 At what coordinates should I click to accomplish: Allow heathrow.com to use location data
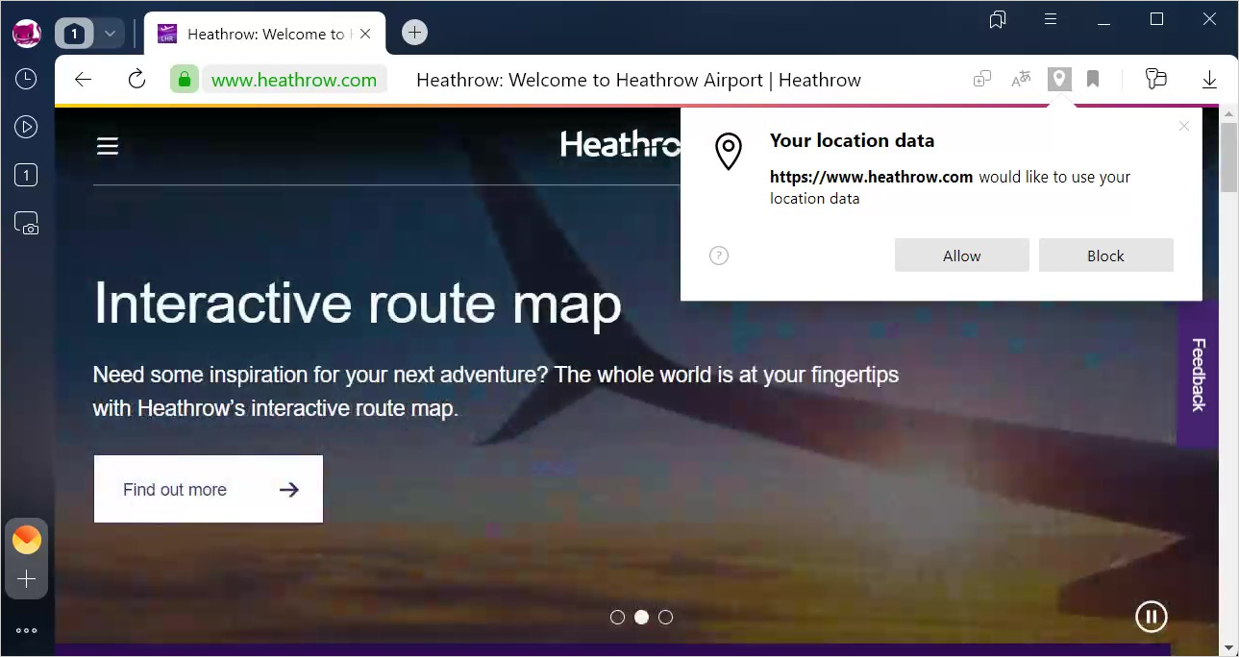pyautogui.click(x=961, y=255)
